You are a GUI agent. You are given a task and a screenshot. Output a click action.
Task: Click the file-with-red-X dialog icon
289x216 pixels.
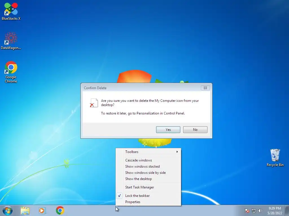coord(94,103)
